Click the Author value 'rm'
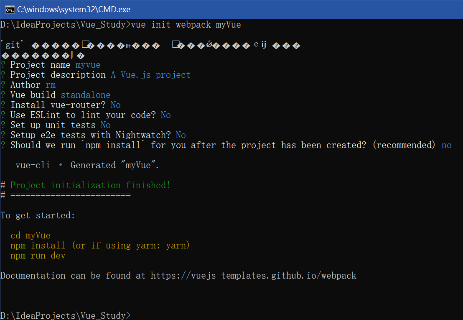The height and width of the screenshot is (320, 463). pos(51,85)
